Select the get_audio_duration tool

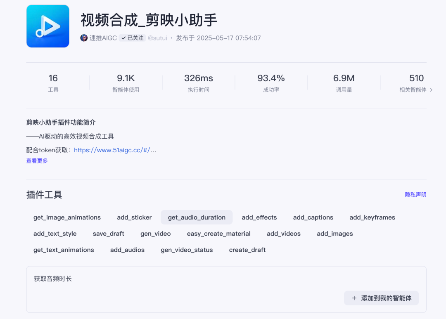tap(197, 217)
